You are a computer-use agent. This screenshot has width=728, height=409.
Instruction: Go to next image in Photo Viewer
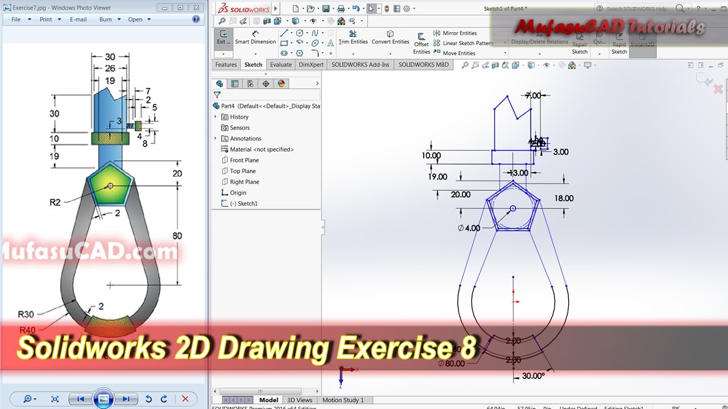[x=126, y=399]
